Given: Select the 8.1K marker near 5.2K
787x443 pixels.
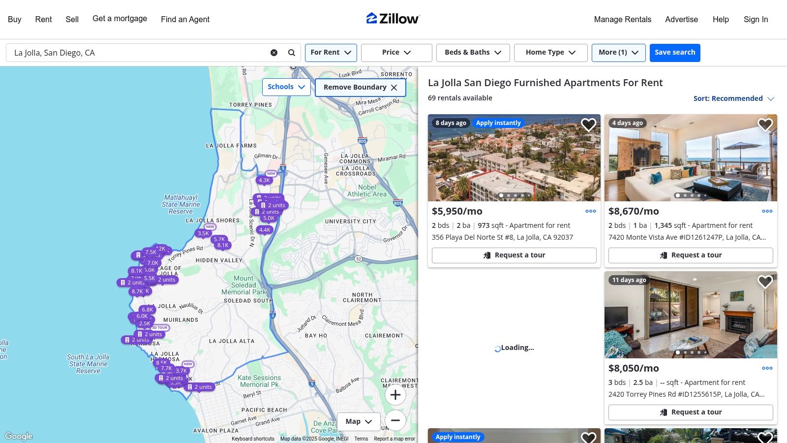Looking at the screenshot, I should pos(223,245).
